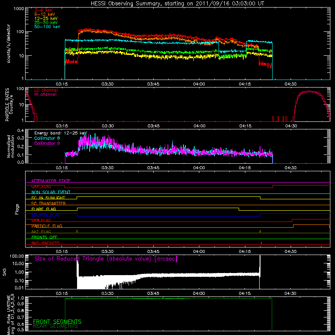The width and height of the screenshot is (335, 335).
Task: Click the 0.4 tick label on modulation axis
Action: pyautogui.click(x=21, y=131)
